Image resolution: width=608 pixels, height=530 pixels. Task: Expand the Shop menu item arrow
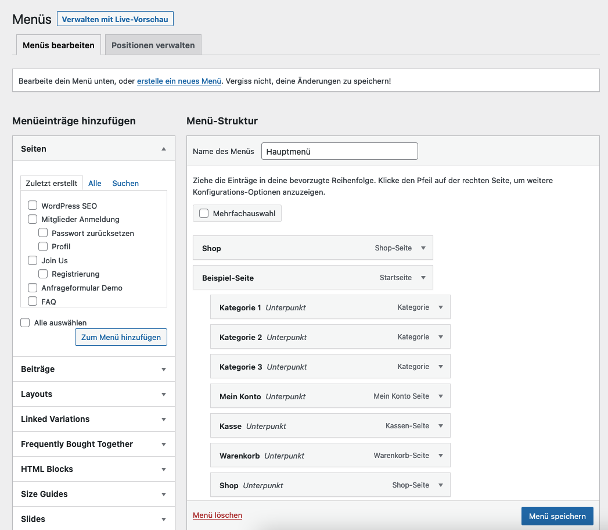[423, 248]
